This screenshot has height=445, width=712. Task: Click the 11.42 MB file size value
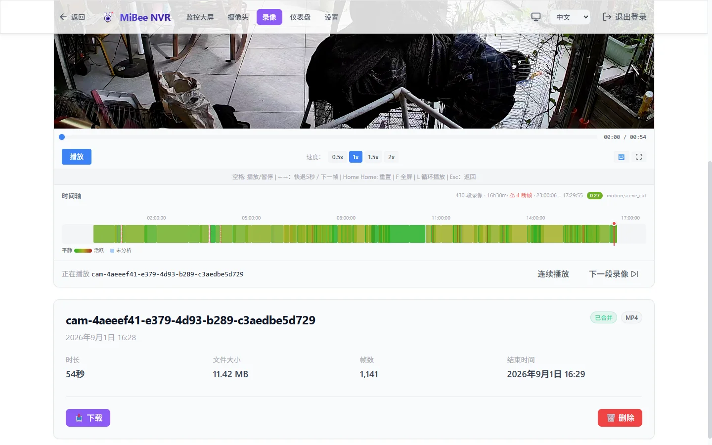click(x=230, y=374)
